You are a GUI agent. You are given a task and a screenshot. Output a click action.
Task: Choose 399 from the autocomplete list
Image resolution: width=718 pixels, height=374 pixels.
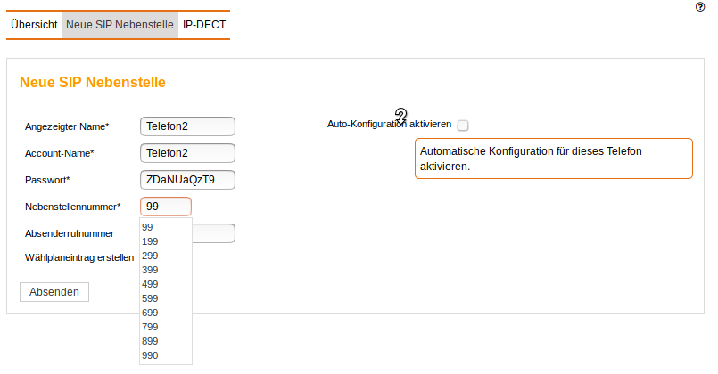pyautogui.click(x=150, y=270)
